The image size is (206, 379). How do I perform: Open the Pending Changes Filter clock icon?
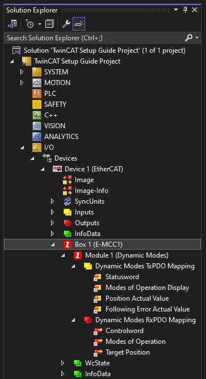30,24
